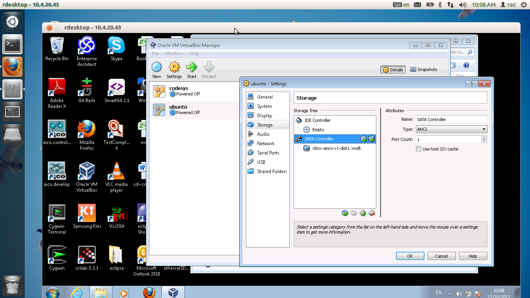
Task: Click the controller Name input field
Action: pos(452,120)
